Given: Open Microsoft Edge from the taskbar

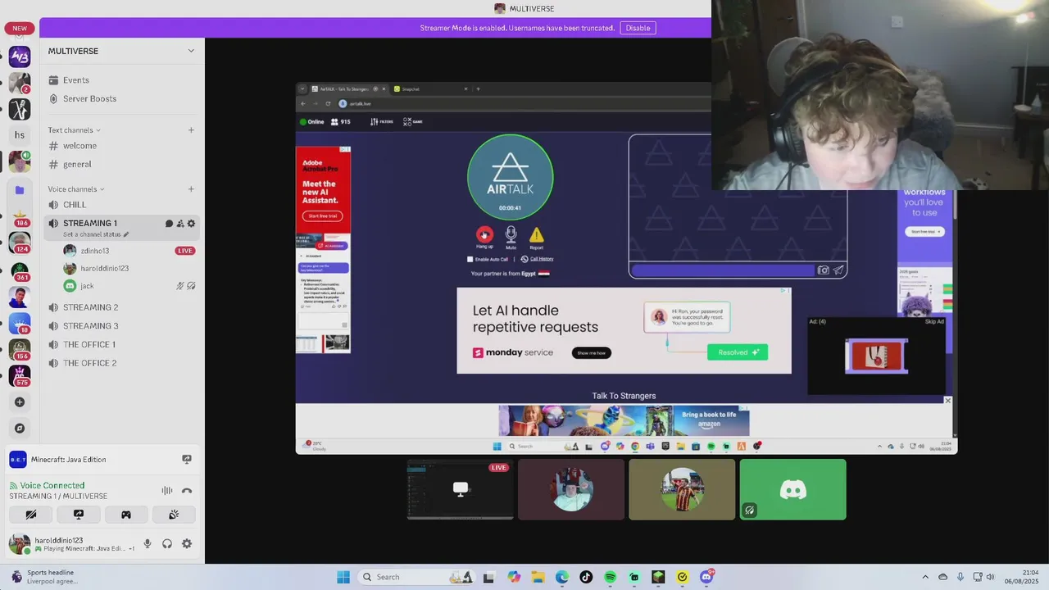Looking at the screenshot, I should (x=561, y=577).
